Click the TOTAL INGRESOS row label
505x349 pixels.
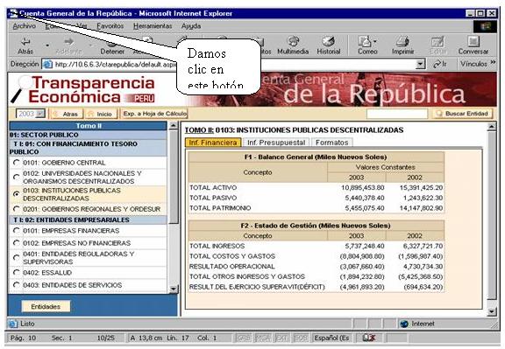pos(217,246)
